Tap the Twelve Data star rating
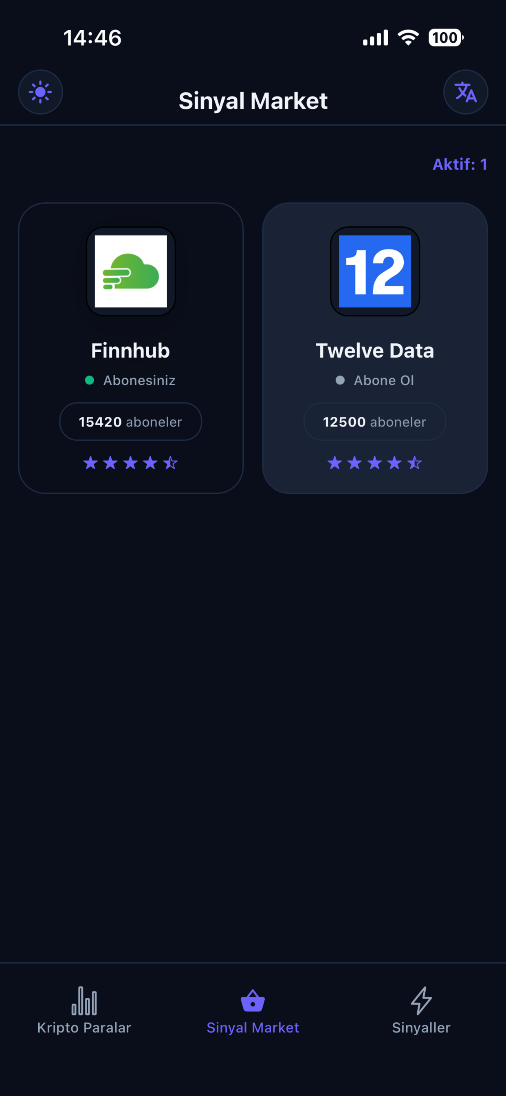 click(374, 462)
